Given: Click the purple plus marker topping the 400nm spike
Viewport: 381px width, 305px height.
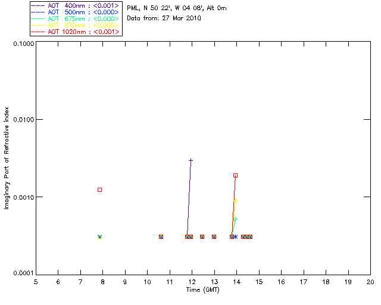Looking at the screenshot, I should 190,160.
